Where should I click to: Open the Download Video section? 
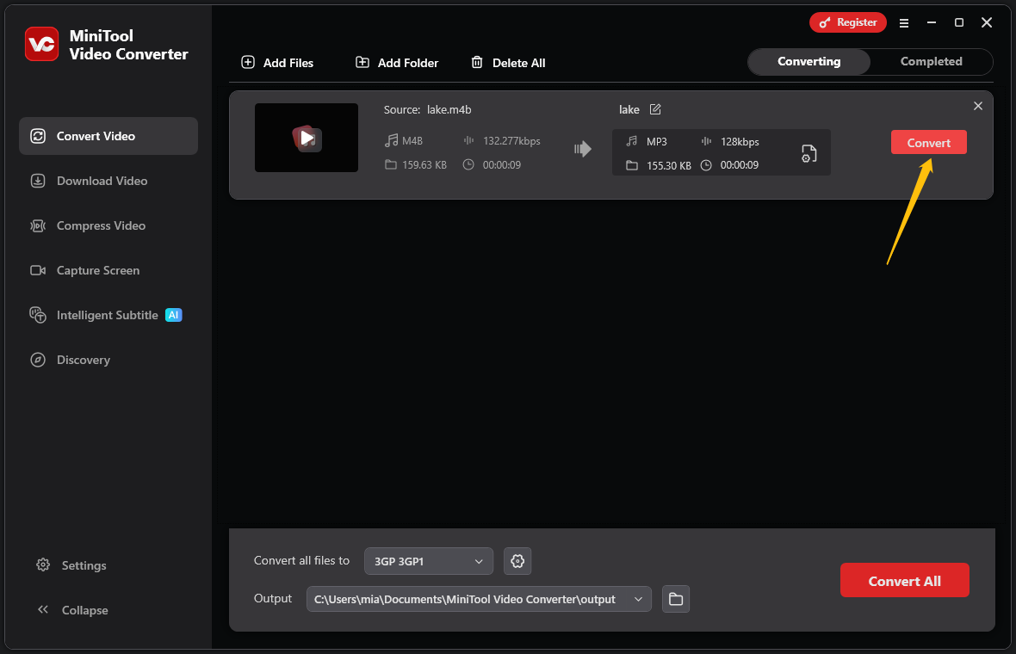click(x=89, y=181)
